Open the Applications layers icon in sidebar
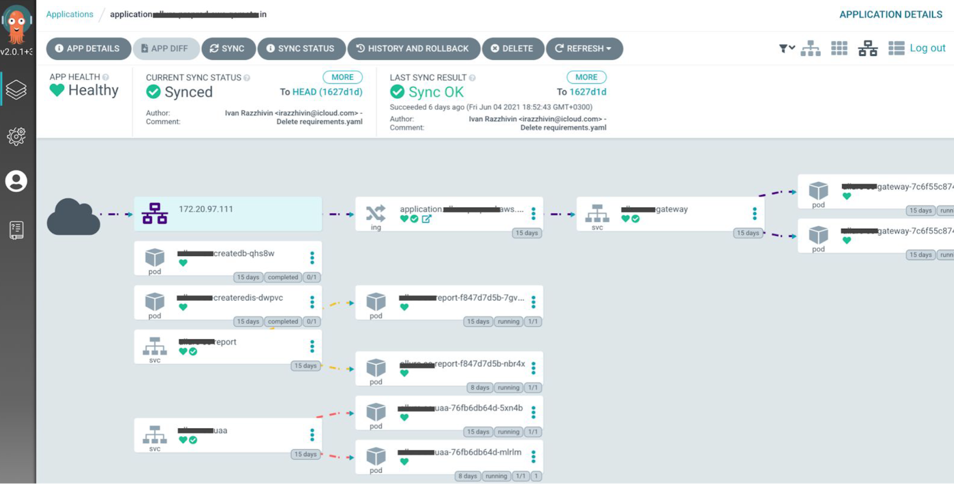The height and width of the screenshot is (484, 954). click(x=16, y=90)
